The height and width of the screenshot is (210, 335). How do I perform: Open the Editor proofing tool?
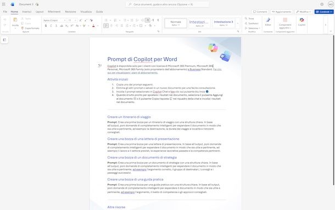(268, 22)
